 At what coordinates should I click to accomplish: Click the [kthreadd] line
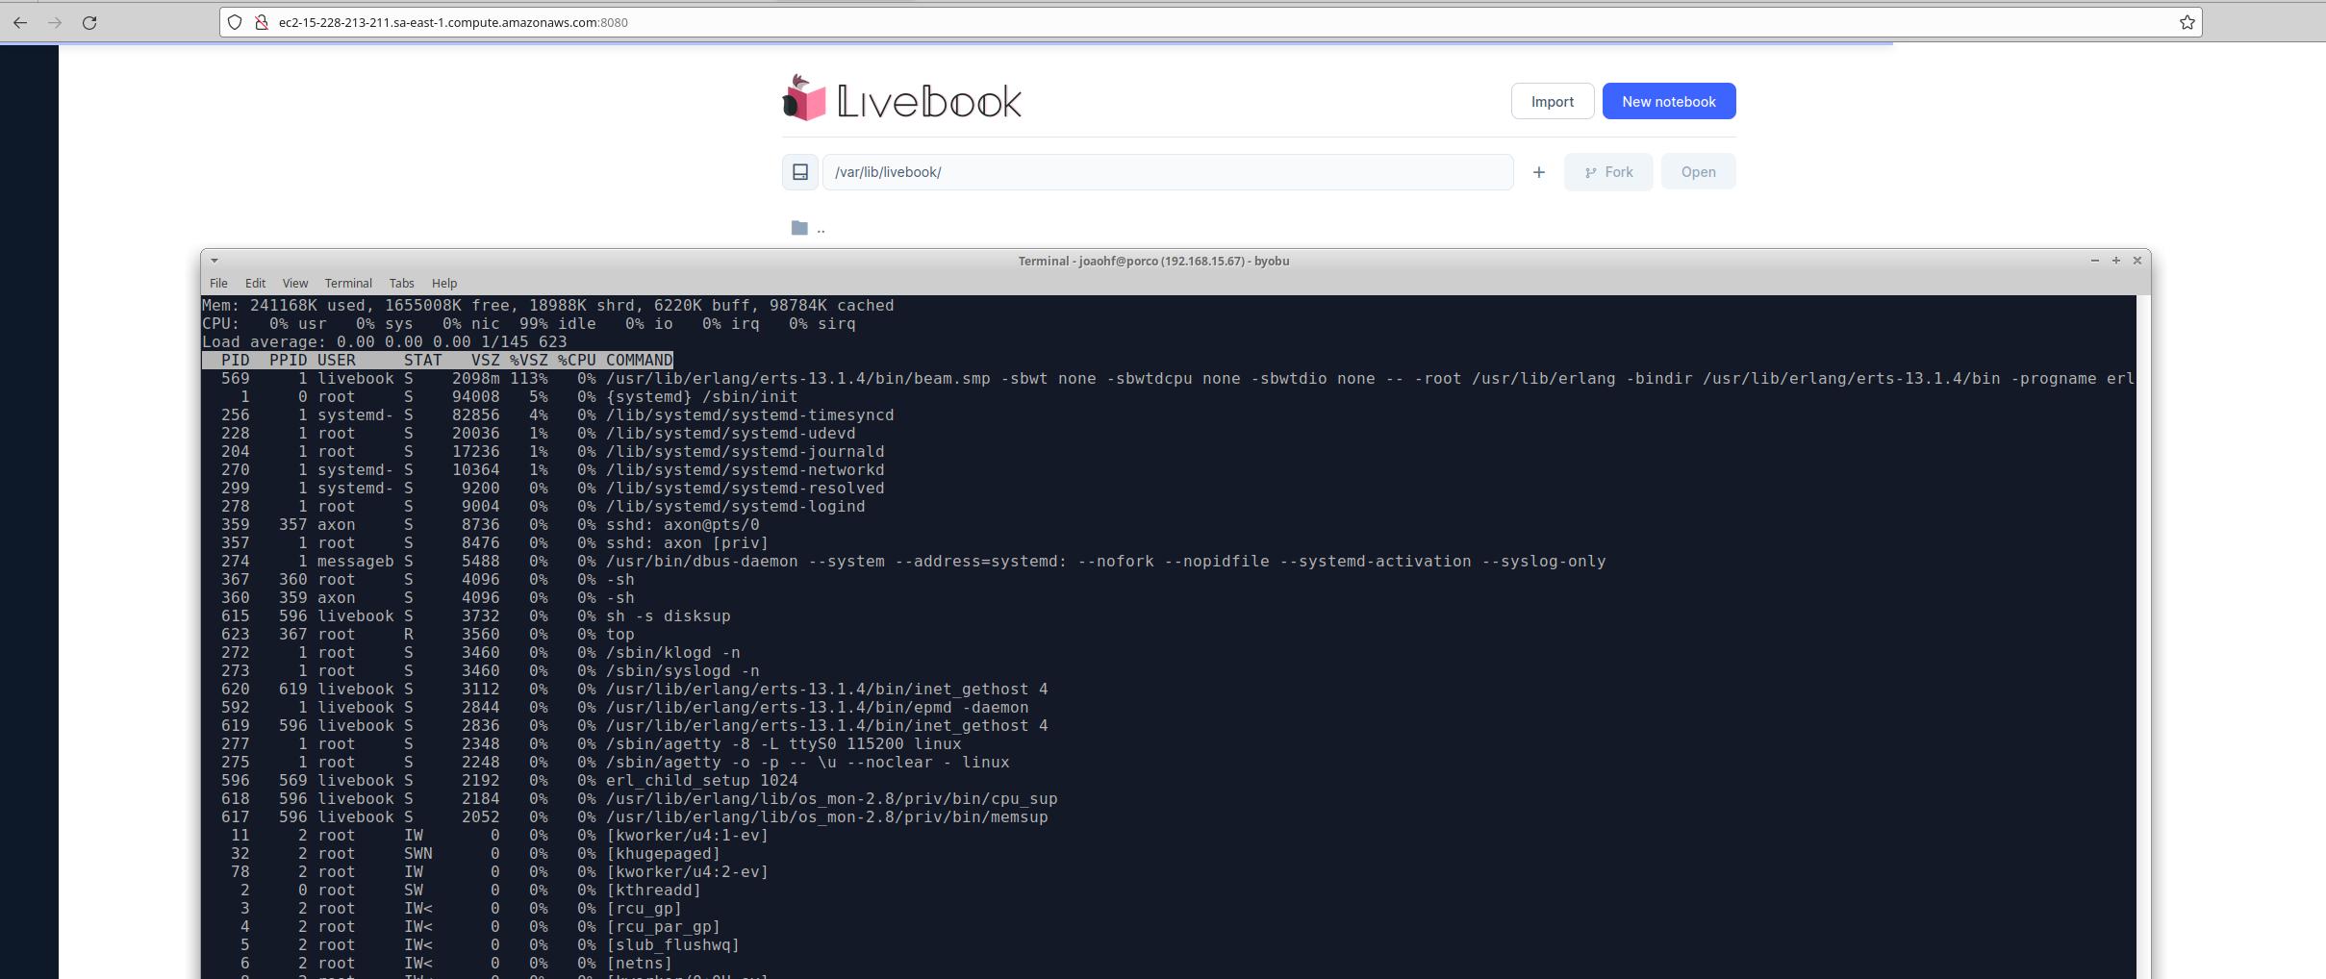(x=451, y=890)
